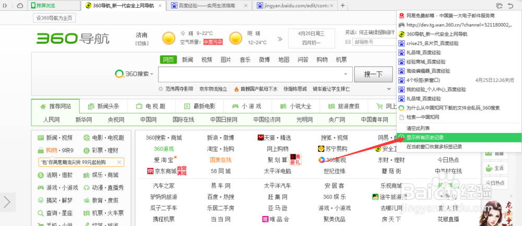
Task: Click the left page arrow at screen edge
Action: coord(7,201)
